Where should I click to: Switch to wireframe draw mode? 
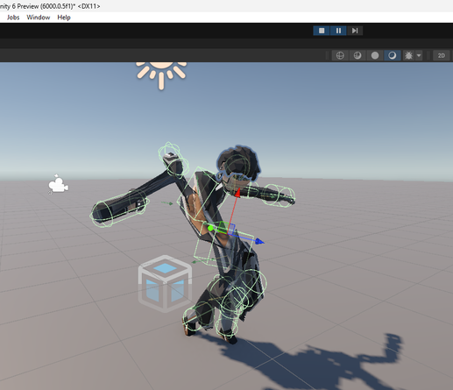(340, 55)
